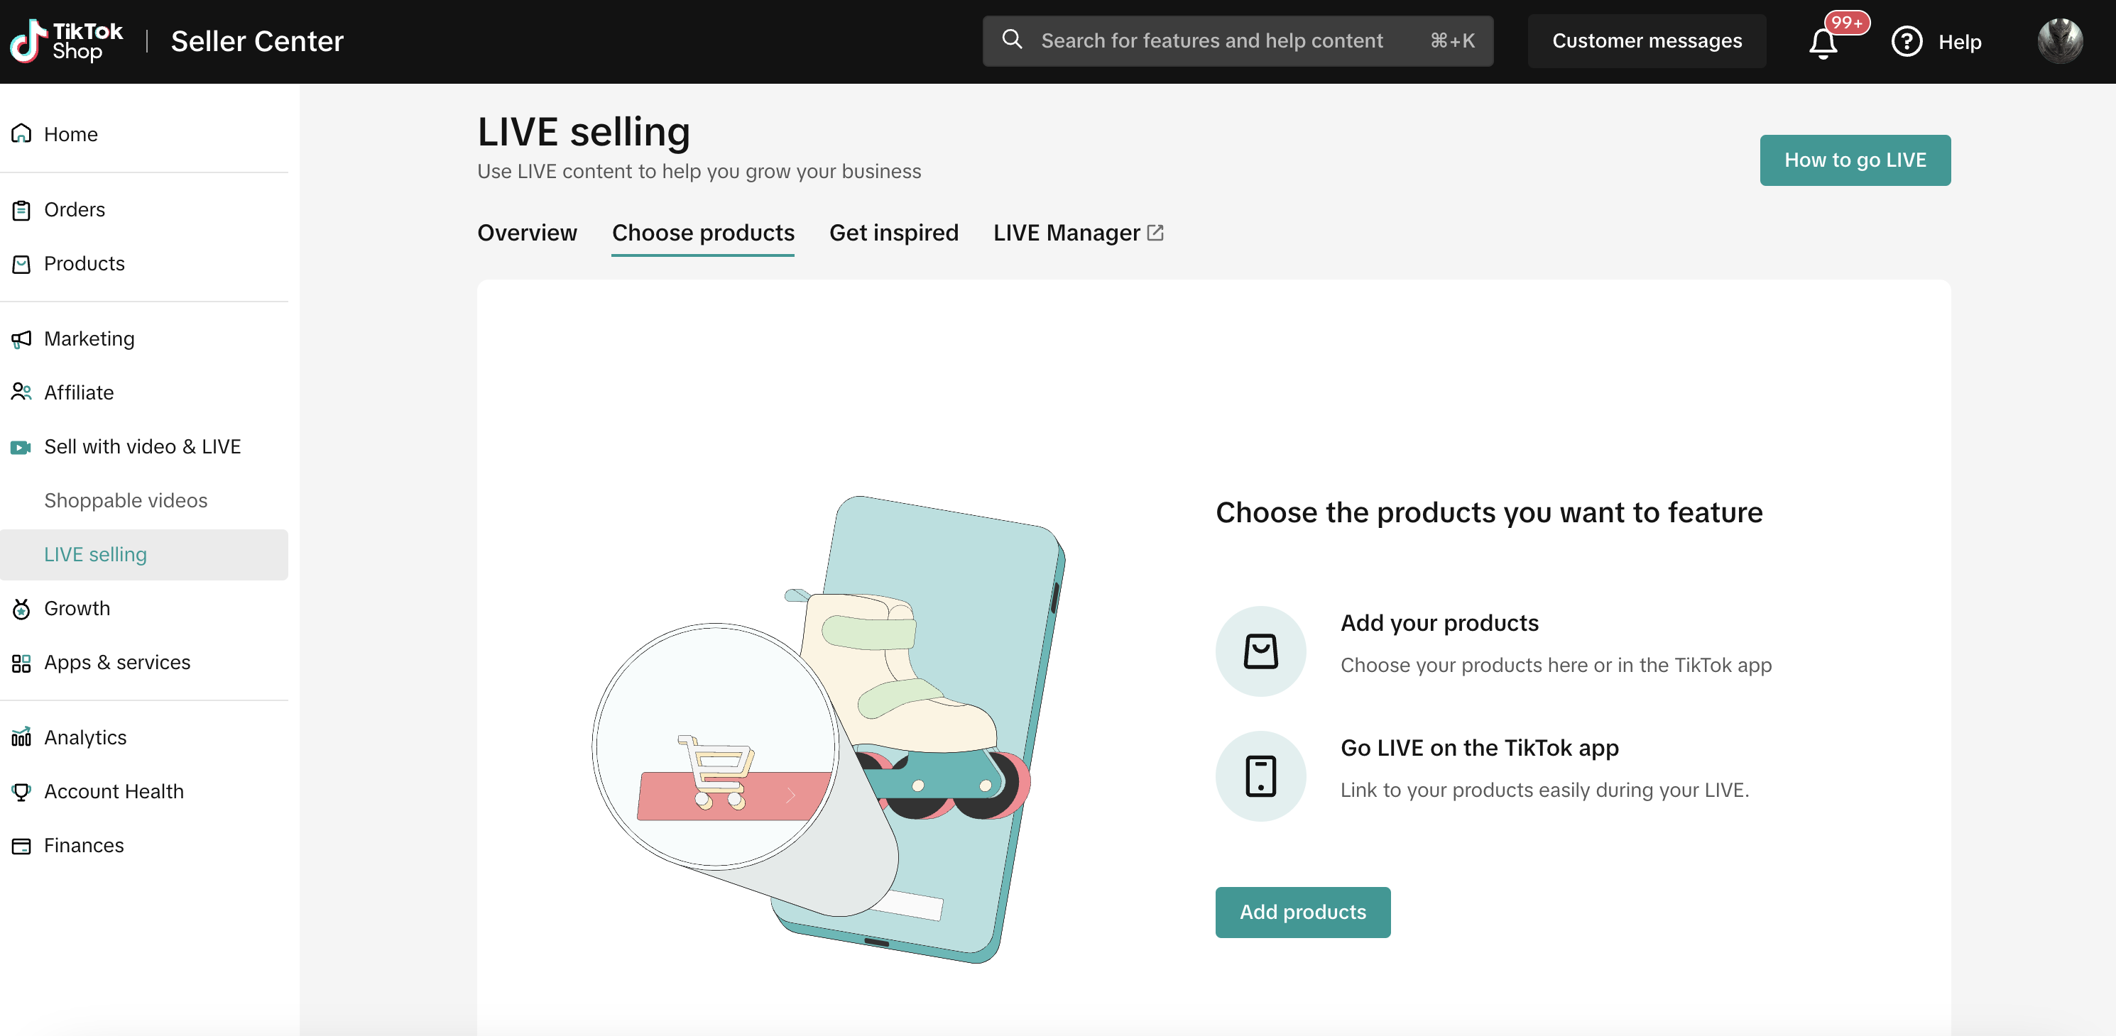Click the Analytics chart icon

(21, 737)
